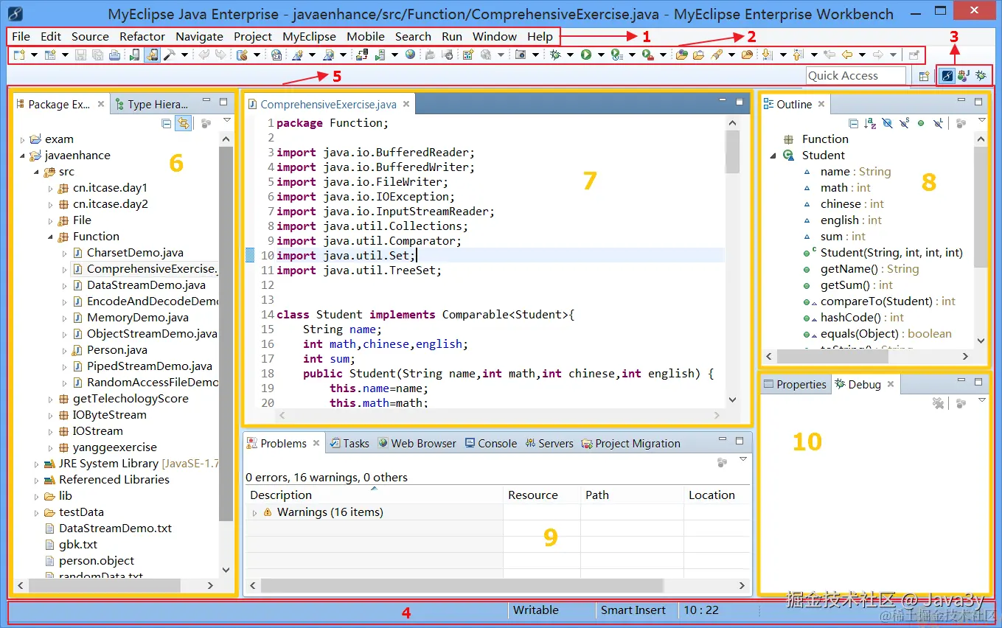The image size is (1002, 628).
Task: Open the Debug perspective icon at top right
Action: click(981, 75)
